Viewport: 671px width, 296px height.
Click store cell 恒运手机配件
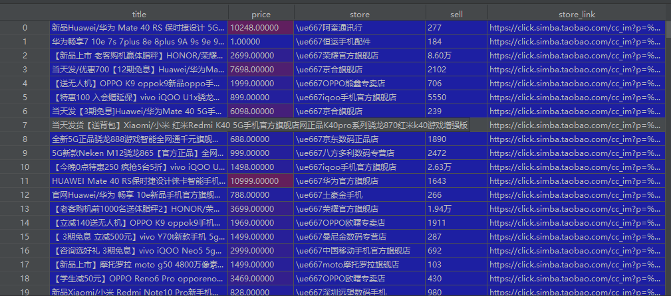click(360, 42)
